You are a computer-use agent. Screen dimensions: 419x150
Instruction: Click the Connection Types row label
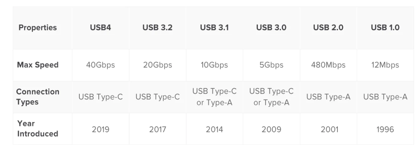(x=38, y=97)
